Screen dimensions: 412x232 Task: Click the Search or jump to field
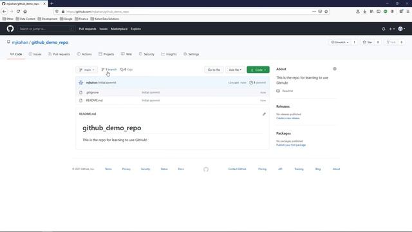point(46,28)
